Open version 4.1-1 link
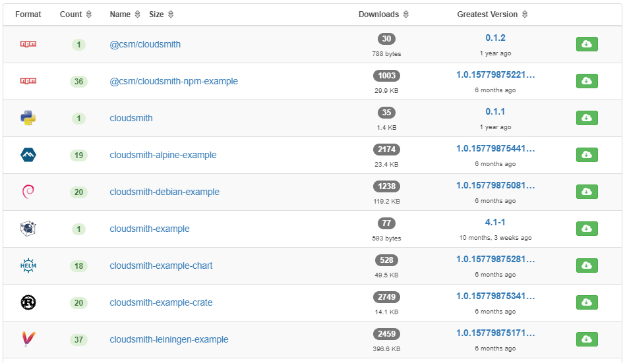This screenshot has width=625, height=363. [495, 222]
